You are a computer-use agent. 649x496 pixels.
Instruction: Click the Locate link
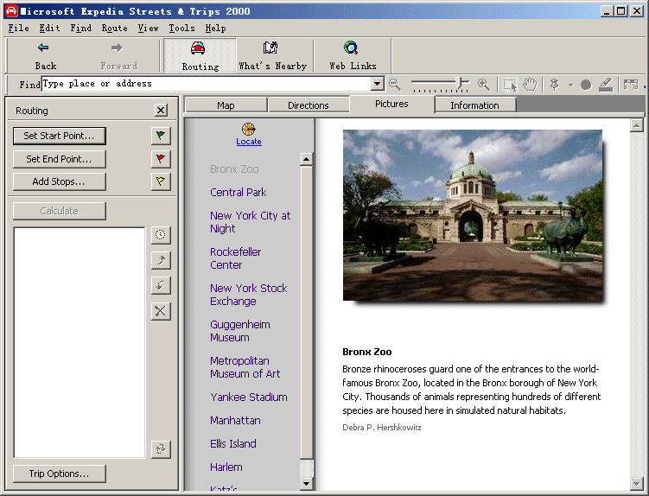tap(249, 142)
